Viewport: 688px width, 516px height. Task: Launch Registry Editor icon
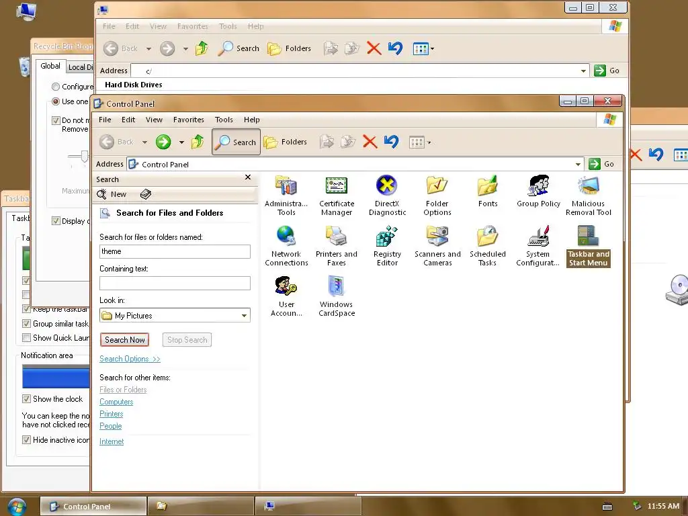click(x=387, y=246)
